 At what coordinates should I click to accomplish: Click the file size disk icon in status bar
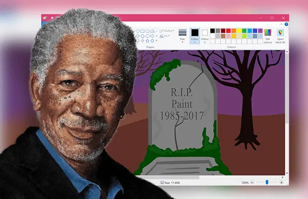[x=162, y=183]
